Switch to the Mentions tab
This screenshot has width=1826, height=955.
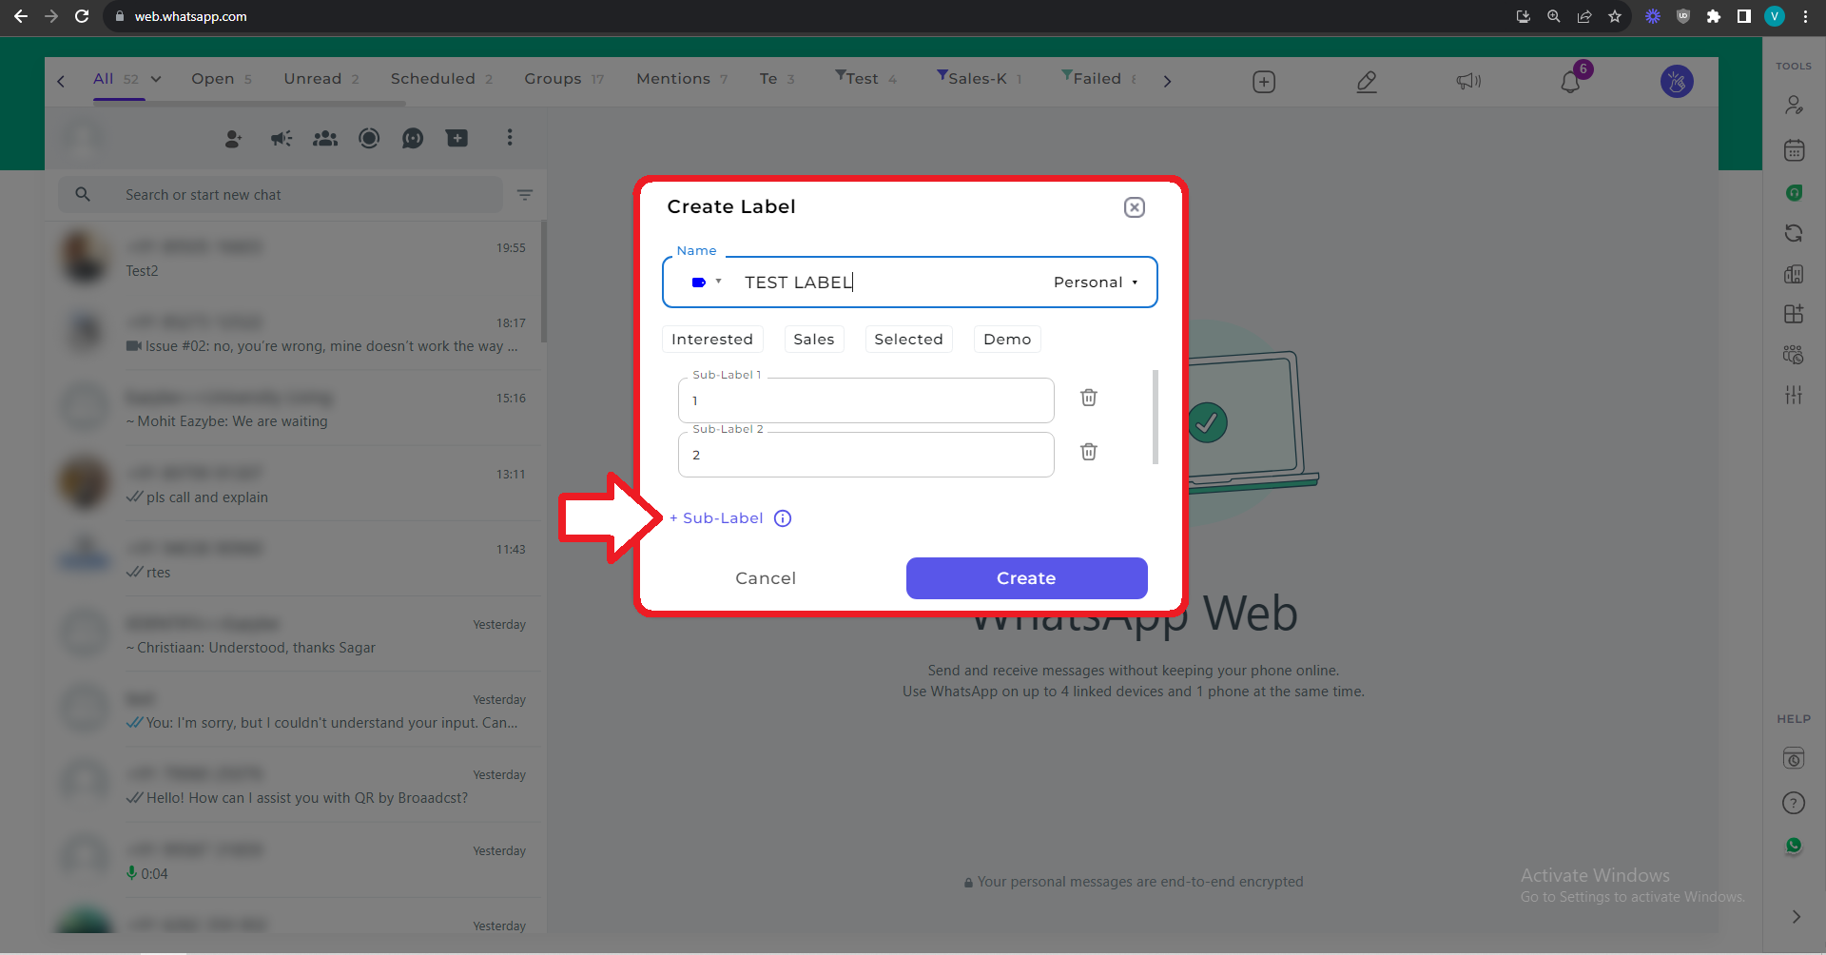682,79
